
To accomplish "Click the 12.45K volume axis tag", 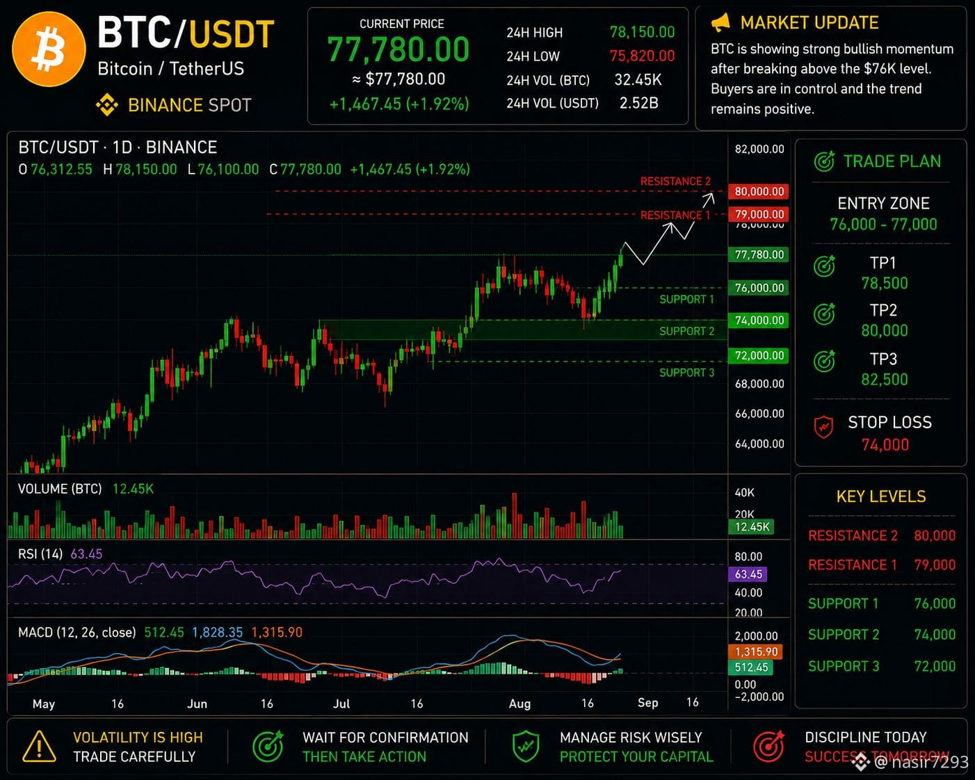I will point(752,527).
